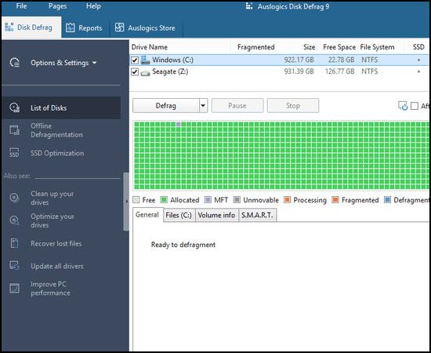
Task: Click the Free legend color swatch
Action: point(136,200)
